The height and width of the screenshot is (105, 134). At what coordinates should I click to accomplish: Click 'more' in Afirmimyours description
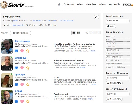click(92, 51)
